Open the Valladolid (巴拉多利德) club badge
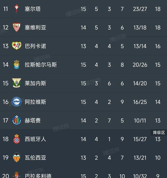The image size is (167, 178). point(17,175)
